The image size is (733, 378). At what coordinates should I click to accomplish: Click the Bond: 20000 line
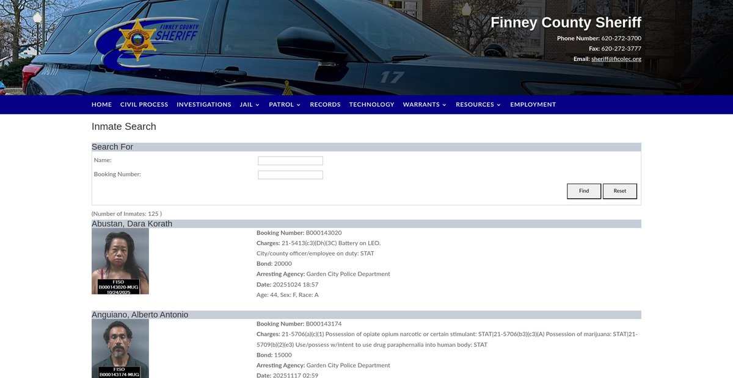(274, 264)
